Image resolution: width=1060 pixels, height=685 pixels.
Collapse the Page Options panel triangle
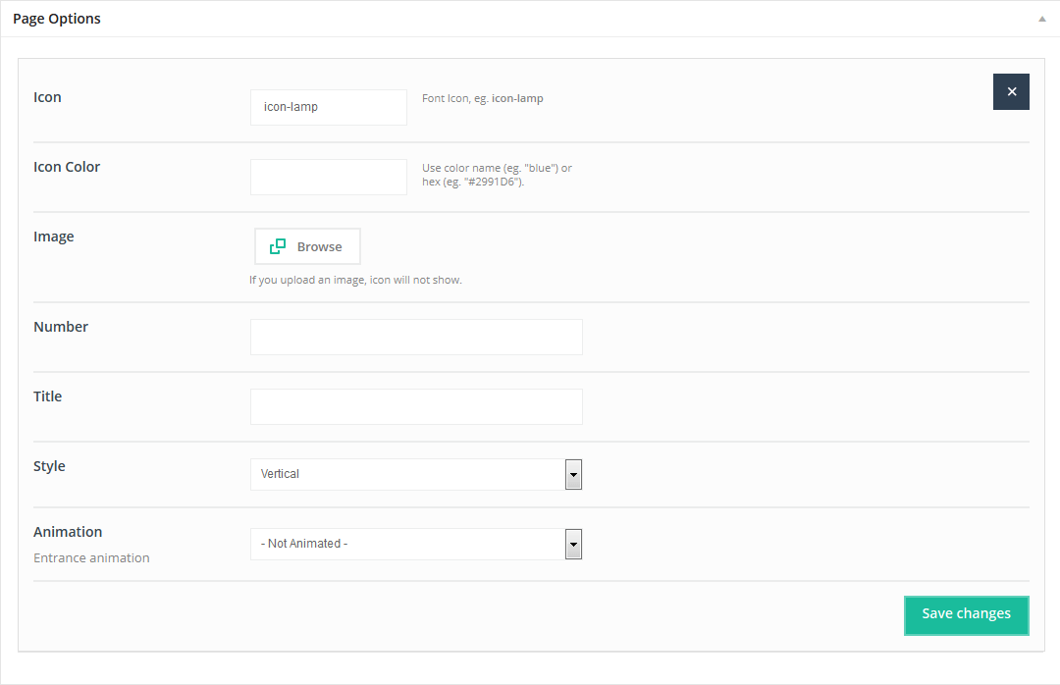(x=1041, y=19)
